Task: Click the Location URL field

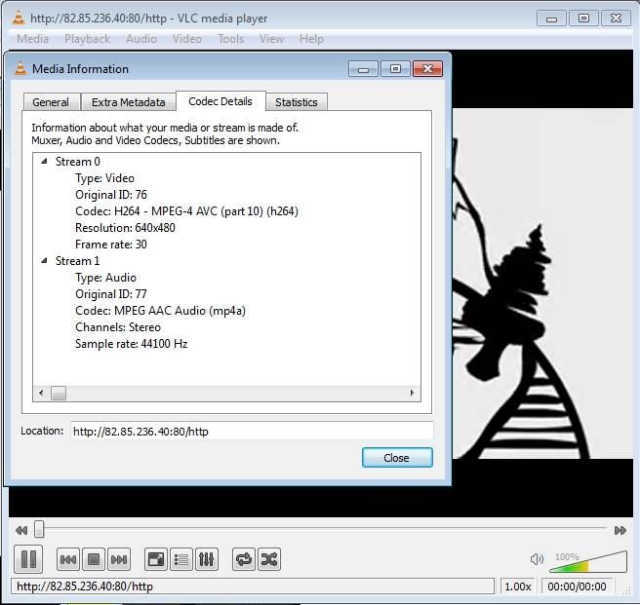Action: tap(252, 431)
